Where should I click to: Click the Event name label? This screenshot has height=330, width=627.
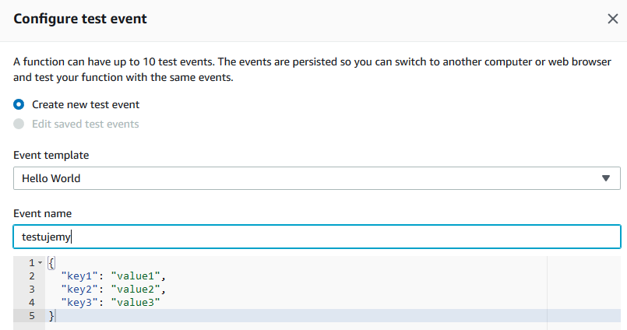point(42,213)
